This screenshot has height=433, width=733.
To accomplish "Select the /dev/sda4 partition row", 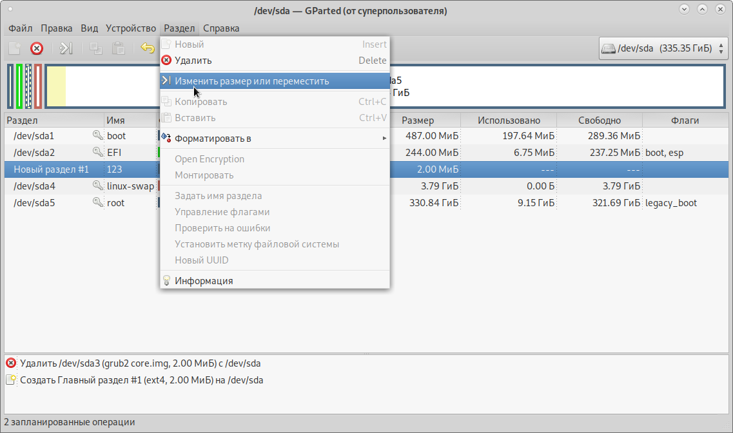I will point(366,186).
